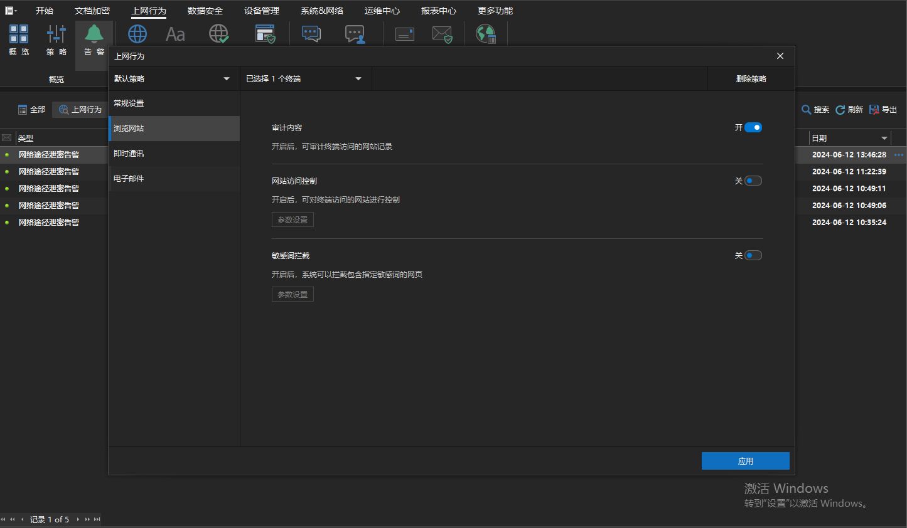Turn off the 审计内容 switch

click(x=753, y=127)
